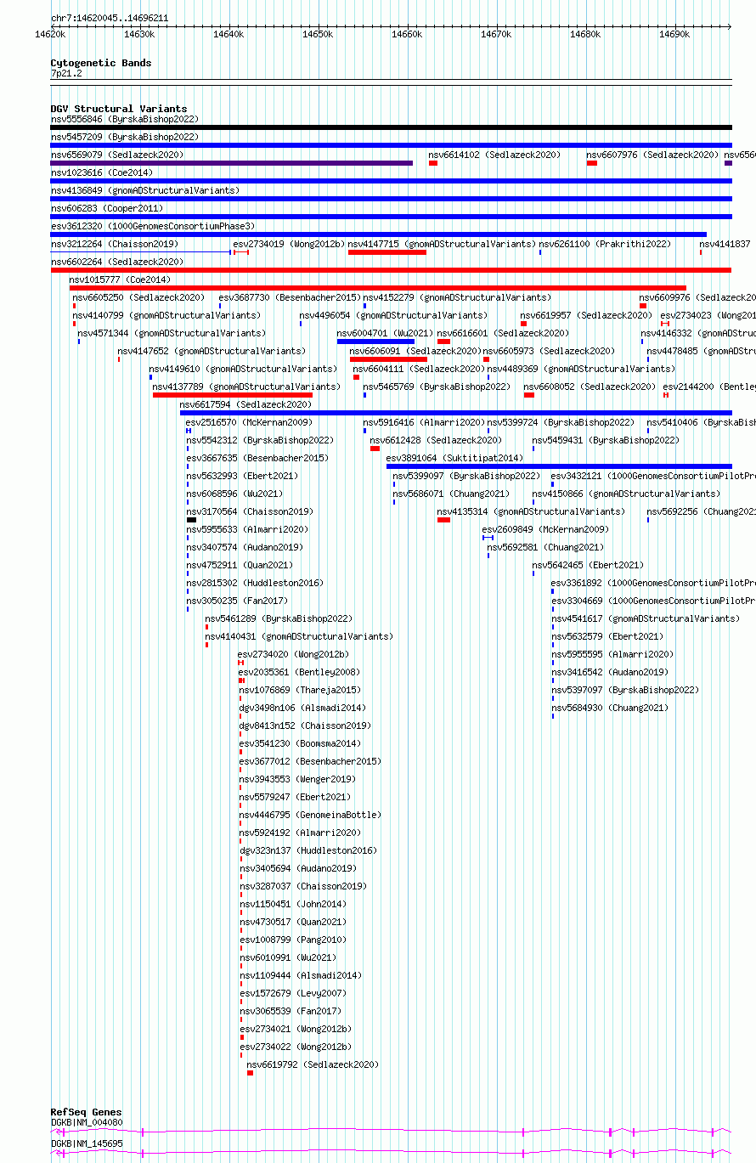756x1163 pixels.
Task: Click nsv6602264 (Sedlazeck2020) label
Action: (117, 262)
